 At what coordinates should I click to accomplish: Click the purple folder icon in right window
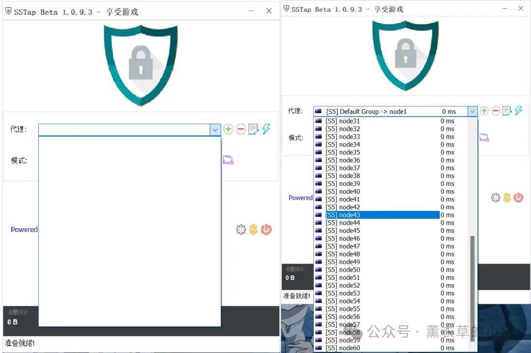(484, 138)
